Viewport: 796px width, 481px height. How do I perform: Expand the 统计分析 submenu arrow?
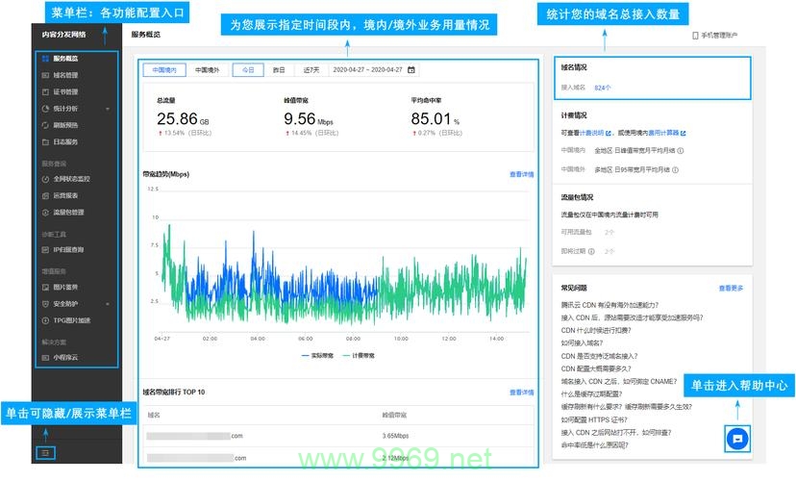click(x=108, y=109)
